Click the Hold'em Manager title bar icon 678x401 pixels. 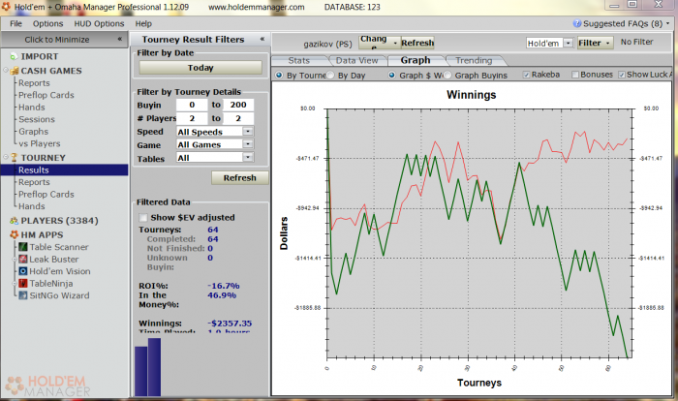point(6,7)
